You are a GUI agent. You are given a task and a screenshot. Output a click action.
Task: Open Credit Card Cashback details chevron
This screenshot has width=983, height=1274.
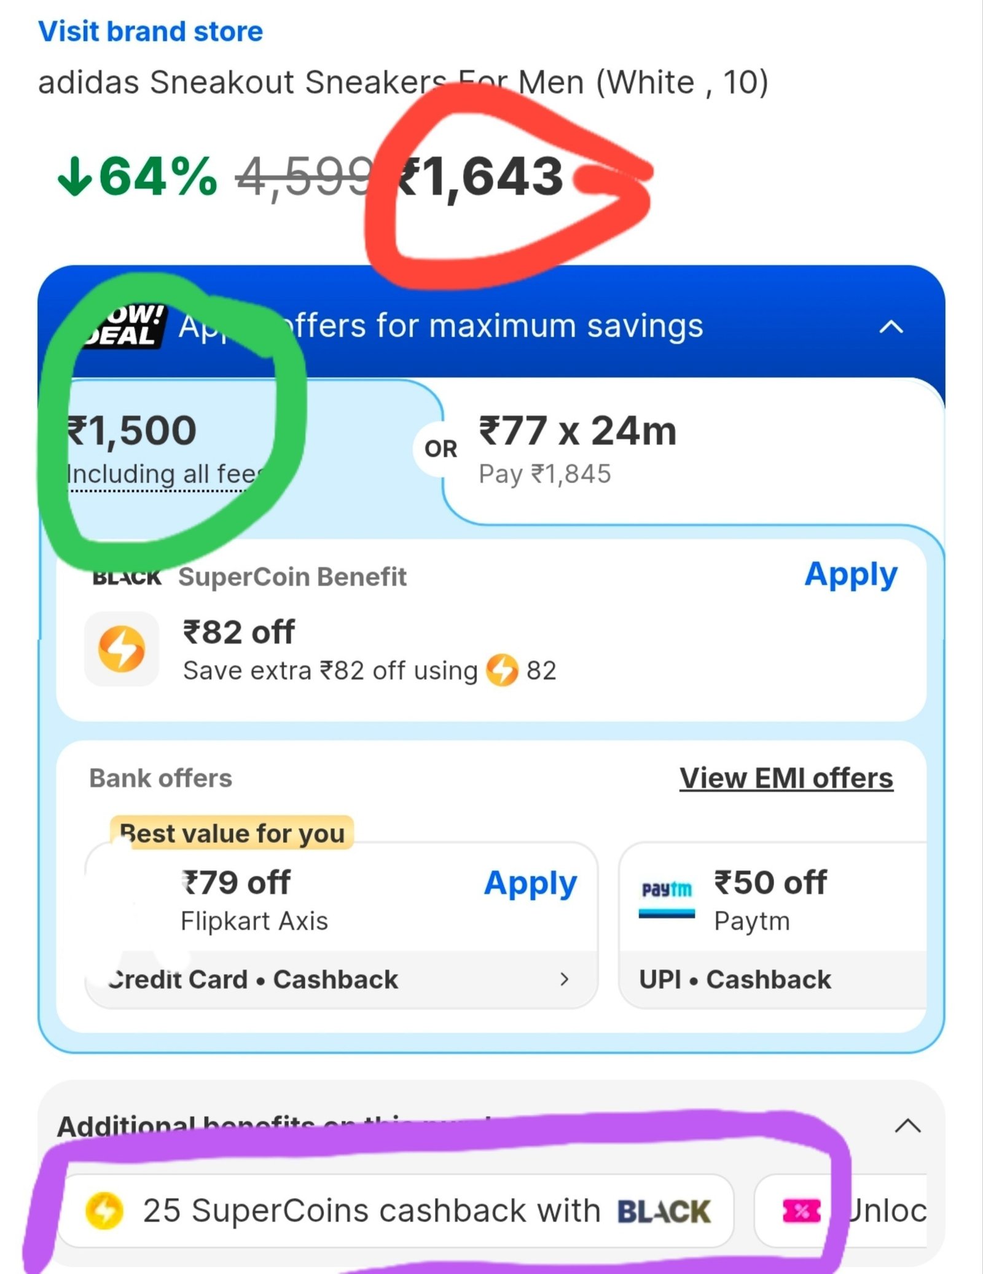[565, 979]
